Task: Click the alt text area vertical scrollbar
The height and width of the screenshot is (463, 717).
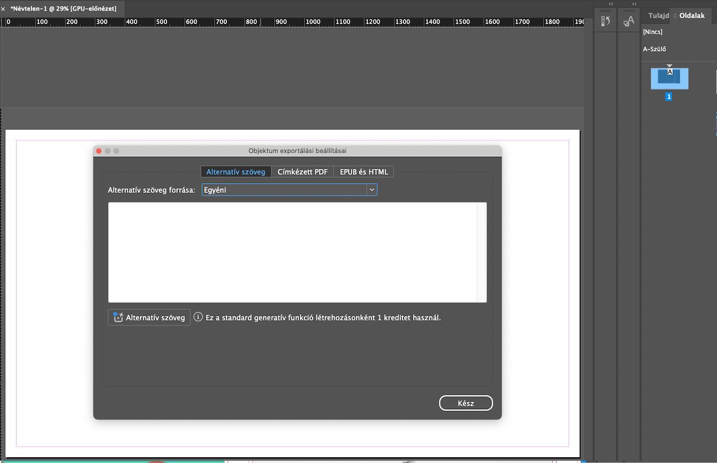Action: click(x=482, y=252)
